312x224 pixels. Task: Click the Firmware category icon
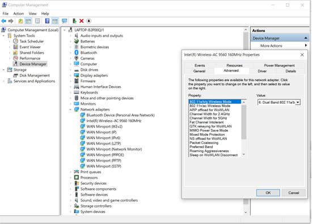pos(77,81)
